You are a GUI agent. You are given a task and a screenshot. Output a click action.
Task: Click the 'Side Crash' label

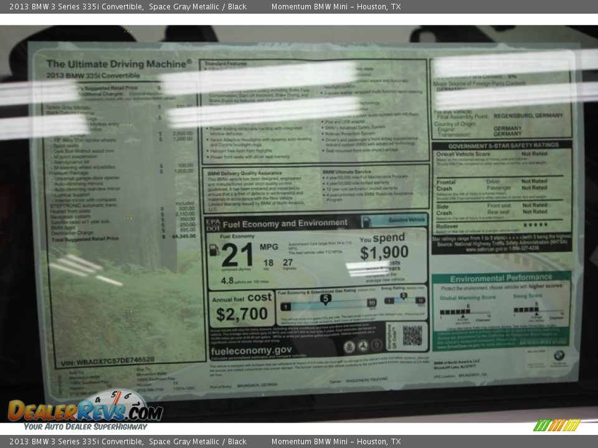coord(444,210)
